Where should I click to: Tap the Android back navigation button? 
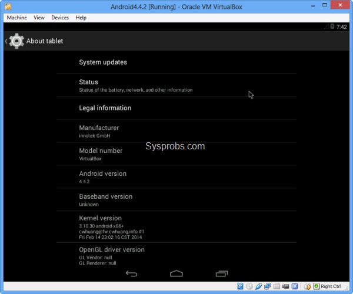pos(131,273)
